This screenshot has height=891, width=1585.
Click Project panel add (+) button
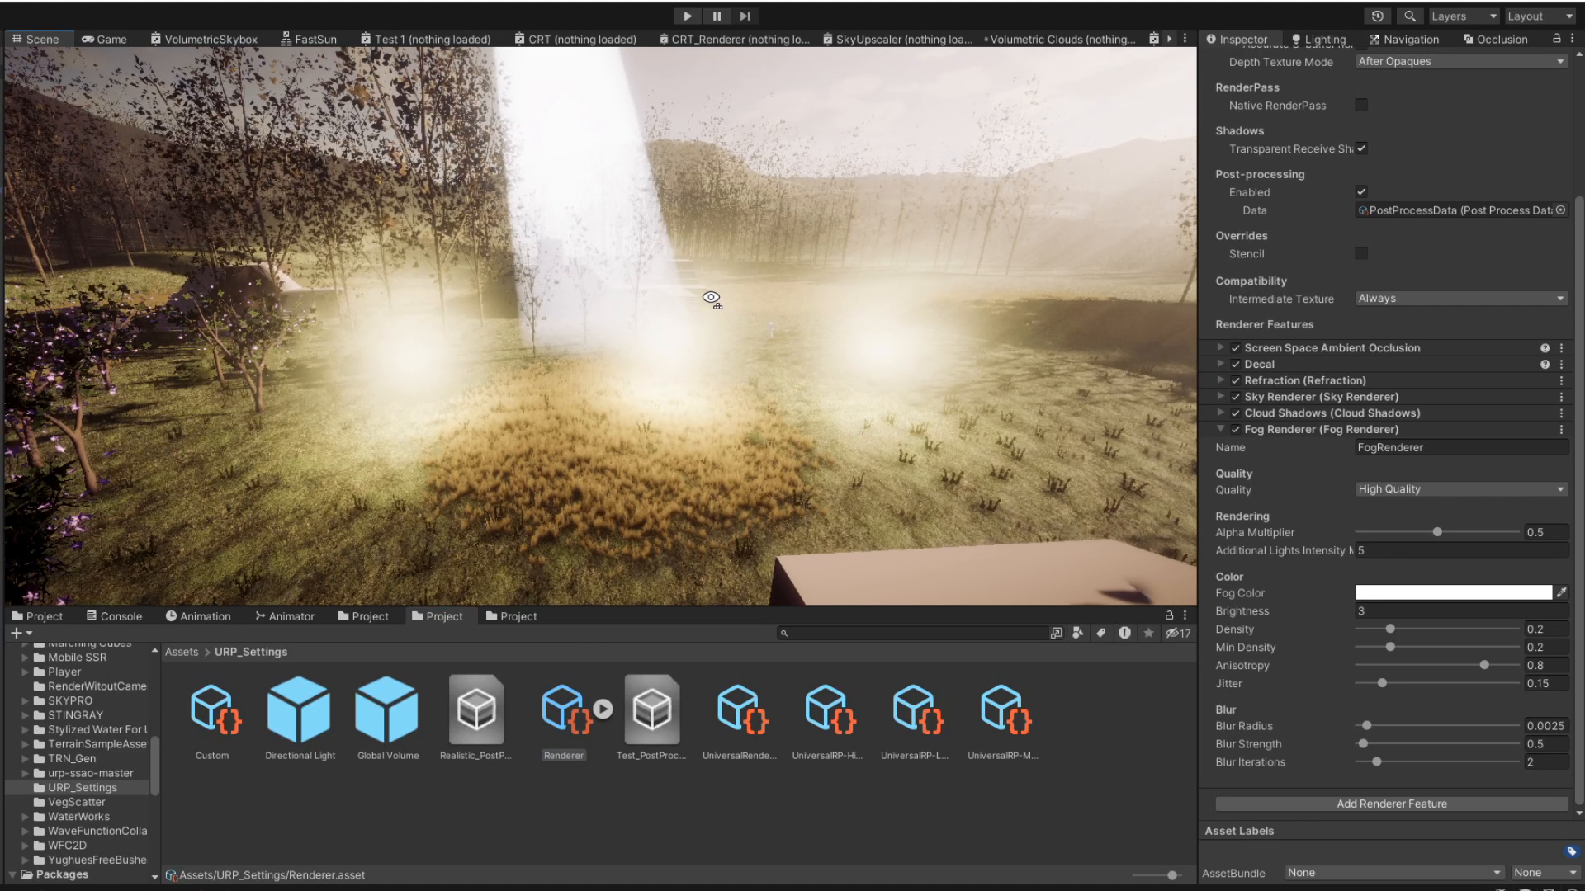[20, 633]
